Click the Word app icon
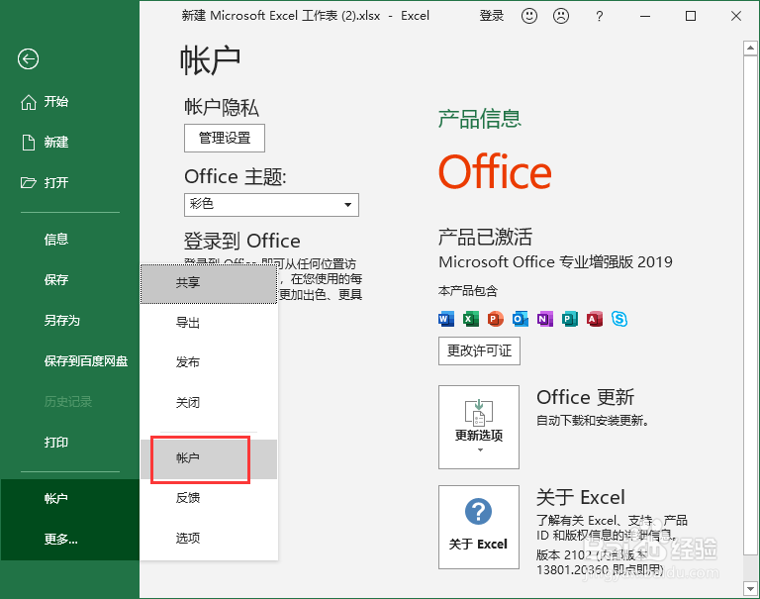This screenshot has width=760, height=599. pos(446,319)
